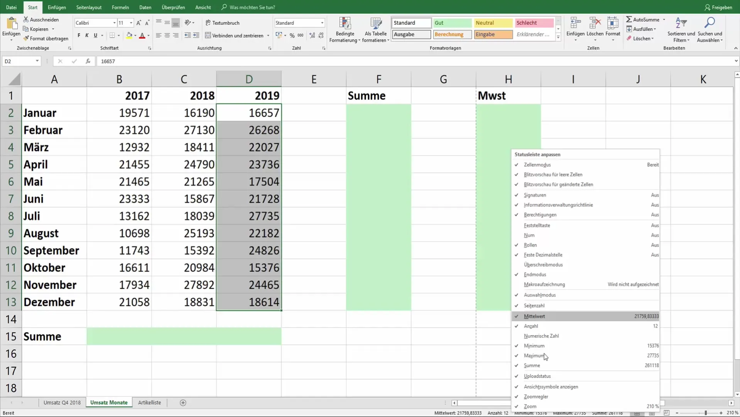Toggle bold formatting with F
This screenshot has width=740, height=417.
click(79, 36)
